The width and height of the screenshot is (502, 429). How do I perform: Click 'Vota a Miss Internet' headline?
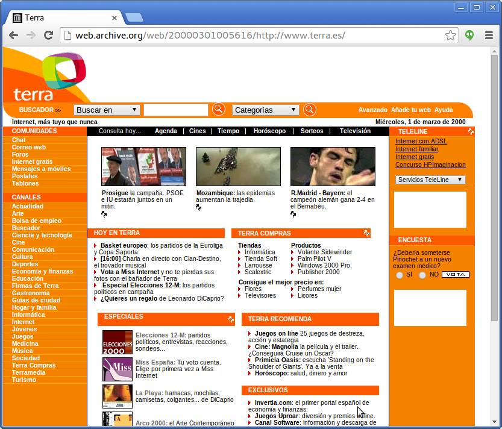click(130, 272)
